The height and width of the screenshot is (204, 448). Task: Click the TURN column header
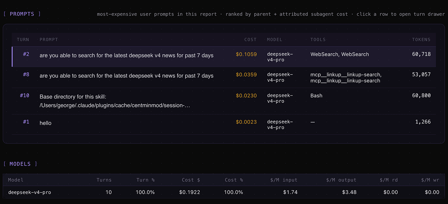(23, 40)
